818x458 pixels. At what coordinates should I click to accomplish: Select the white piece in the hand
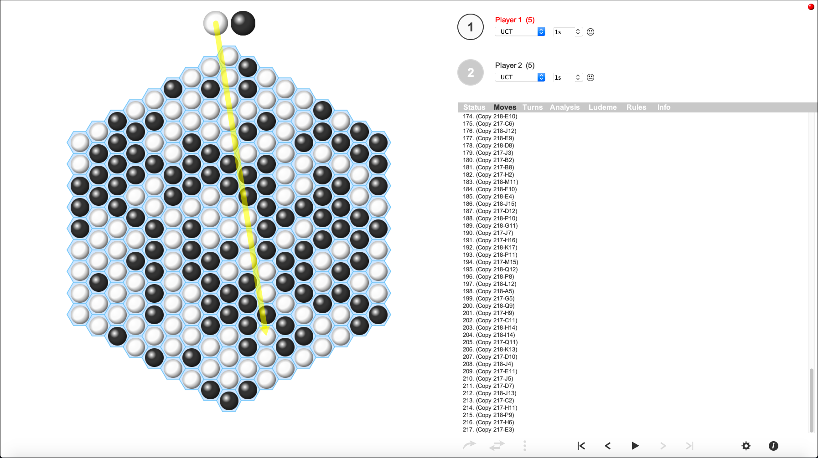click(216, 23)
